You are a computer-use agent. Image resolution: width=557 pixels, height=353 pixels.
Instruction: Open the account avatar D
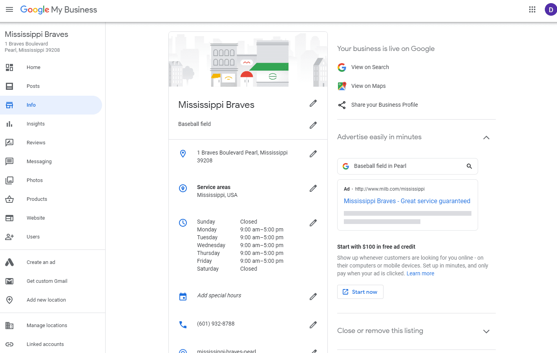click(x=551, y=9)
